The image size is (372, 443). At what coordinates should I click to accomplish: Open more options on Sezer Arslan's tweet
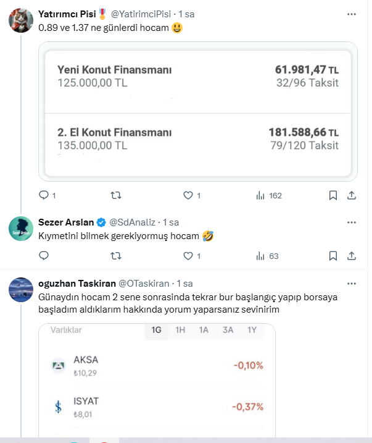351,222
